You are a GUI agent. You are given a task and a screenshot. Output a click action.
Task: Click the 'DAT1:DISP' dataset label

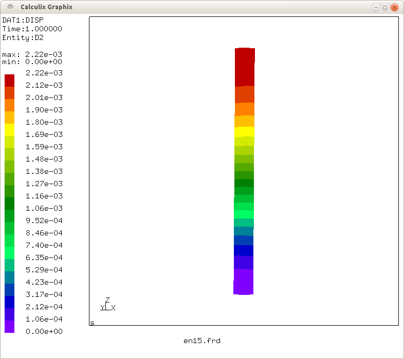(x=23, y=20)
